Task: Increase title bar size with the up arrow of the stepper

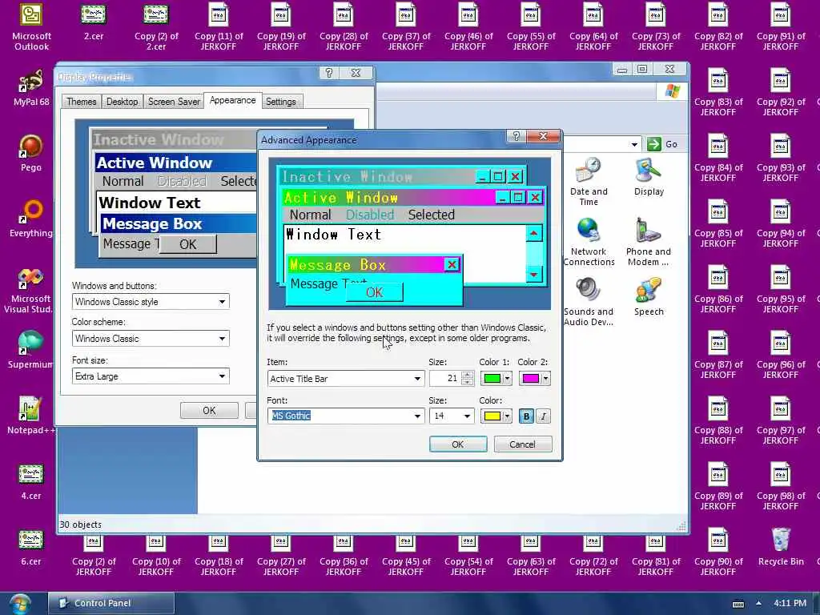Action: coord(468,375)
